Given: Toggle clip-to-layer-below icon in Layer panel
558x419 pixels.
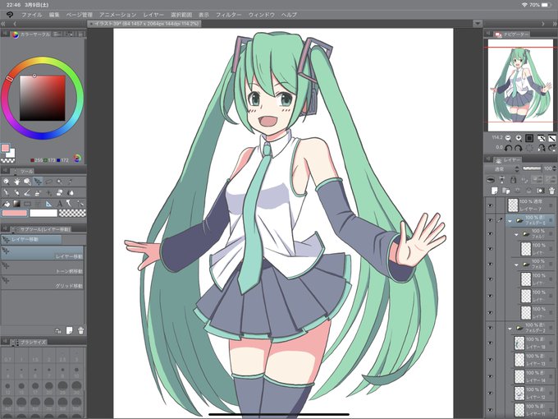Looking at the screenshot, I should click(491, 180).
